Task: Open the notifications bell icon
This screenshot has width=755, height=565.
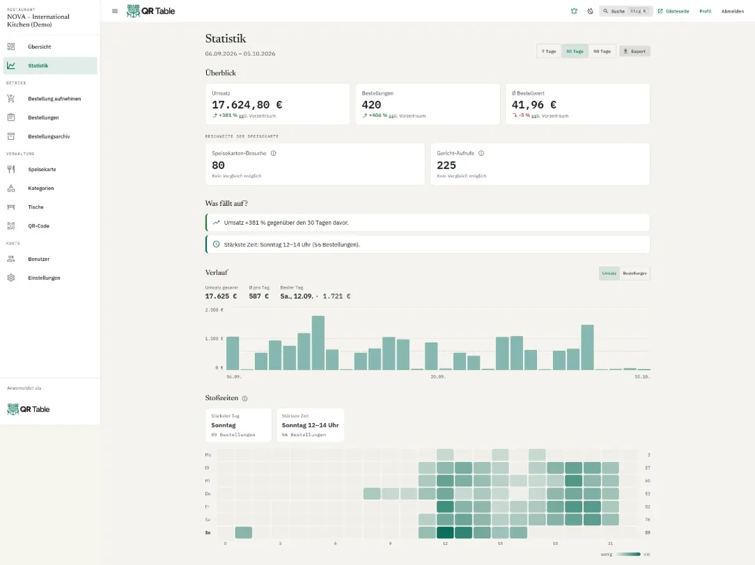Action: pos(574,11)
